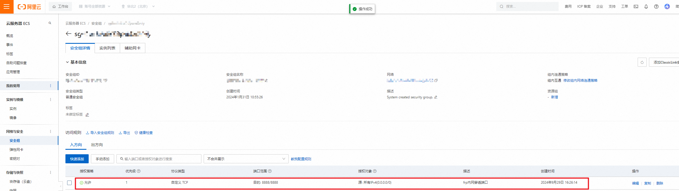679x191 pixels.
Task: Click the back arrow beside security group name
Action: (x=68, y=34)
